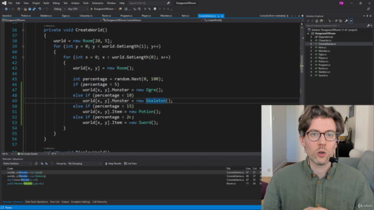Toggle Keep Results in references panel
The width and height of the screenshot is (374, 210).
point(113,163)
